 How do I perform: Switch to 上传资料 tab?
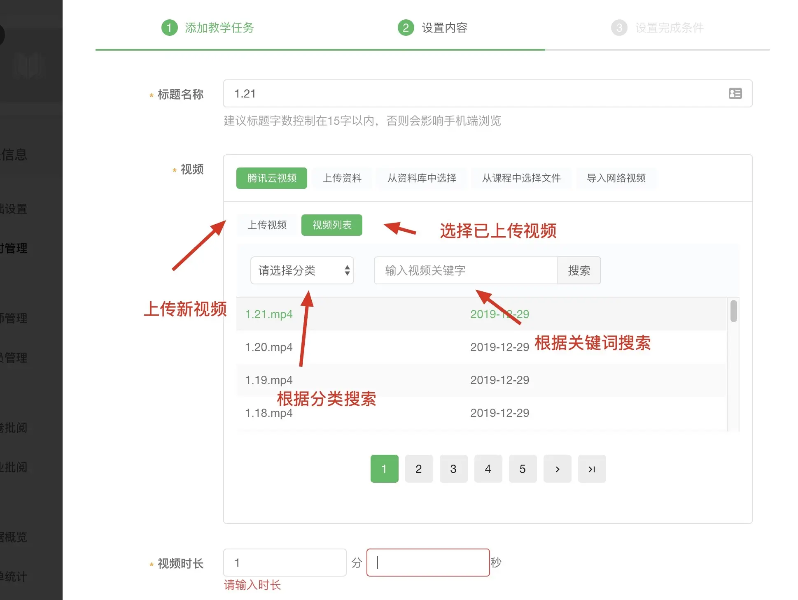coord(342,178)
